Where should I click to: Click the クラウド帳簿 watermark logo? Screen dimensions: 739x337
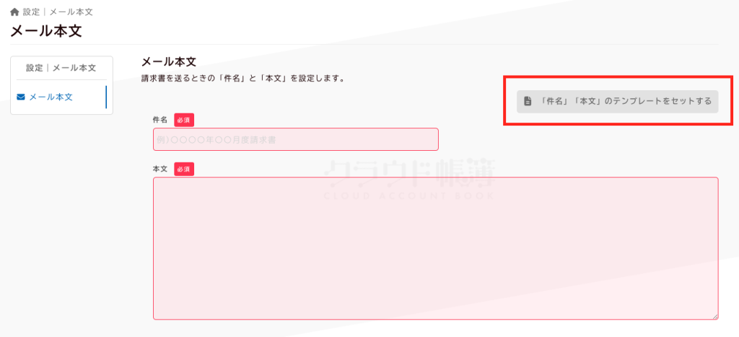pos(409,180)
